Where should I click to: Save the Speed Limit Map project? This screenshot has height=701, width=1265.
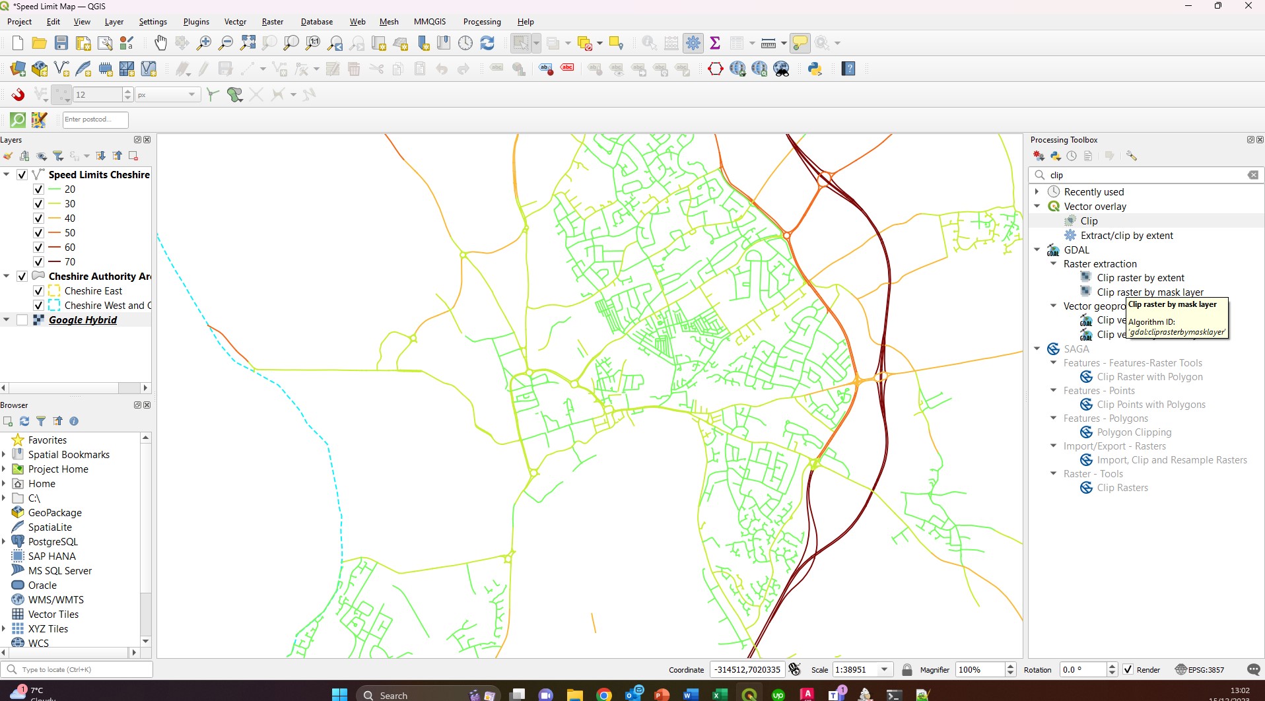61,43
